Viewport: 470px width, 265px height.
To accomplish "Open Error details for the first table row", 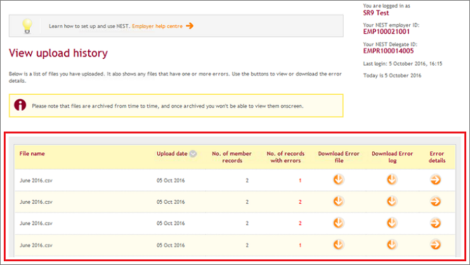I will [x=435, y=180].
